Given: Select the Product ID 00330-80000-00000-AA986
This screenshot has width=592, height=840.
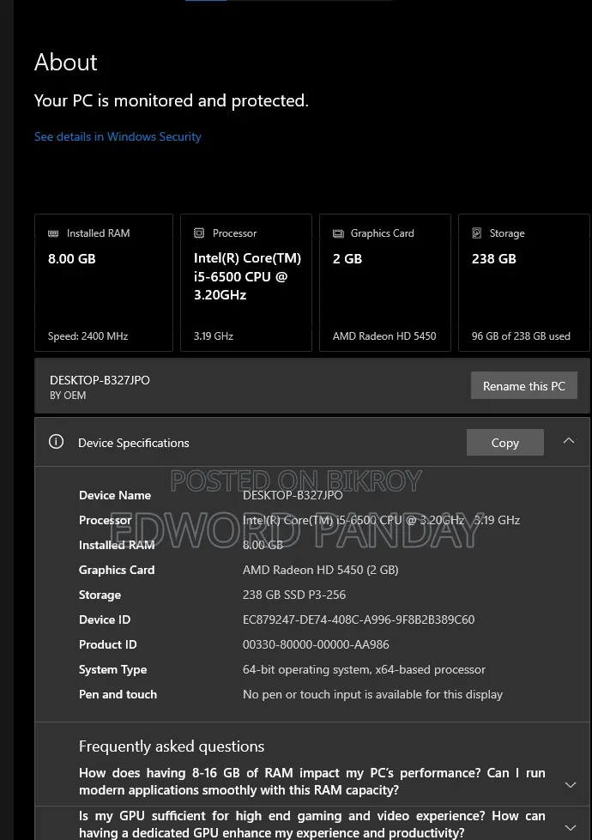Looking at the screenshot, I should click(x=316, y=644).
